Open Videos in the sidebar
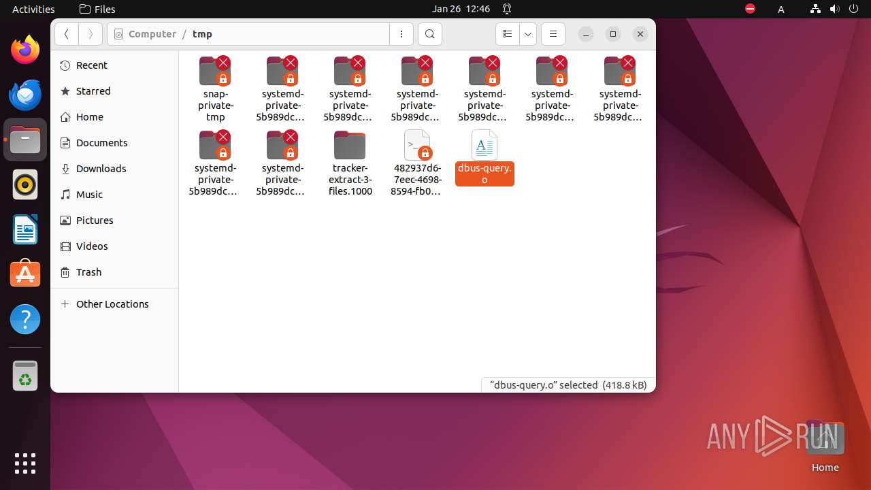This screenshot has width=871, height=490. point(114,246)
